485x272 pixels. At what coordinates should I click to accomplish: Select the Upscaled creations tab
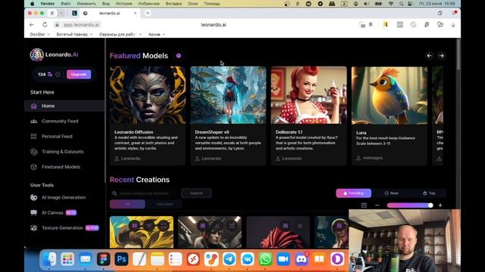164,204
